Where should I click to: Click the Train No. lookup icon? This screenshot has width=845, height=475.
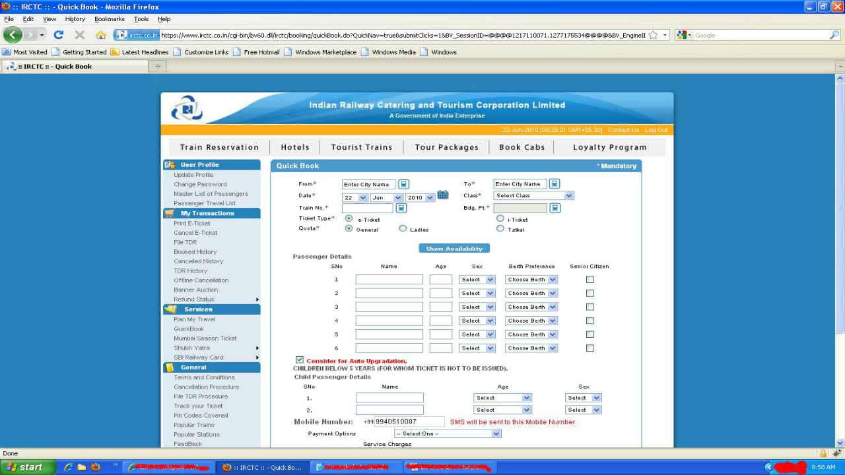(401, 207)
